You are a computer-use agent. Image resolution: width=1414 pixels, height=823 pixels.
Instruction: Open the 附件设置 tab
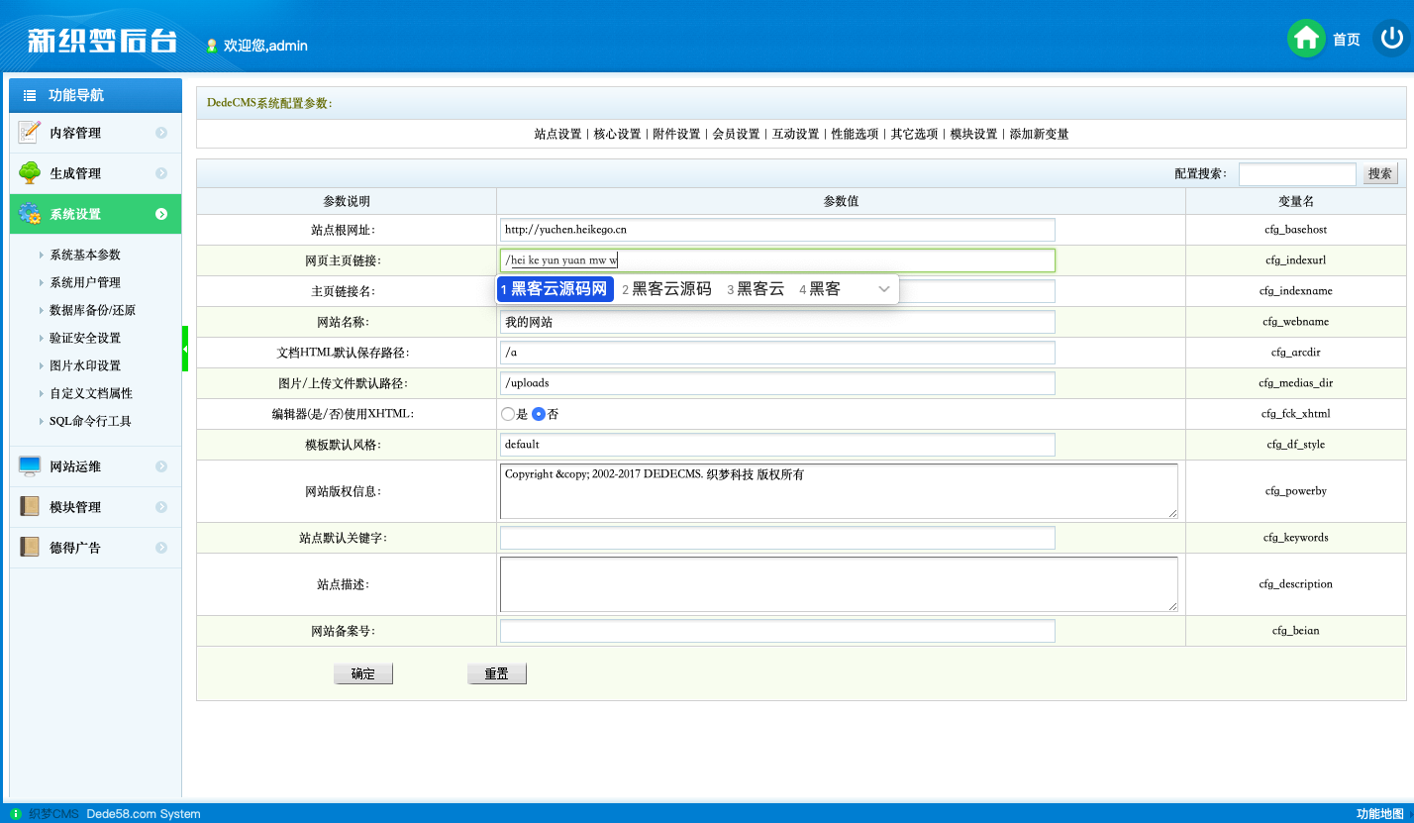pyautogui.click(x=676, y=134)
